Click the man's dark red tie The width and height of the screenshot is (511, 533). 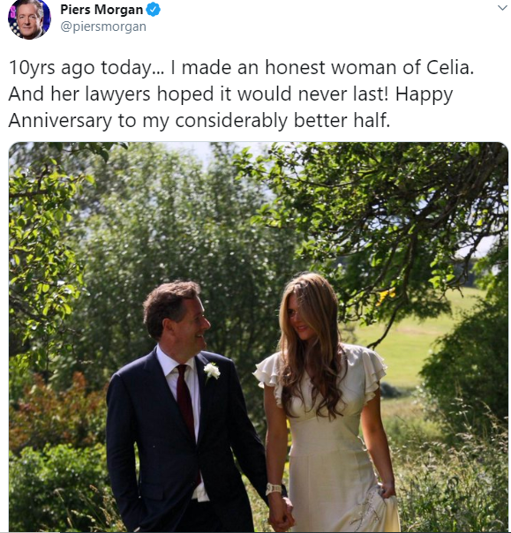(185, 408)
